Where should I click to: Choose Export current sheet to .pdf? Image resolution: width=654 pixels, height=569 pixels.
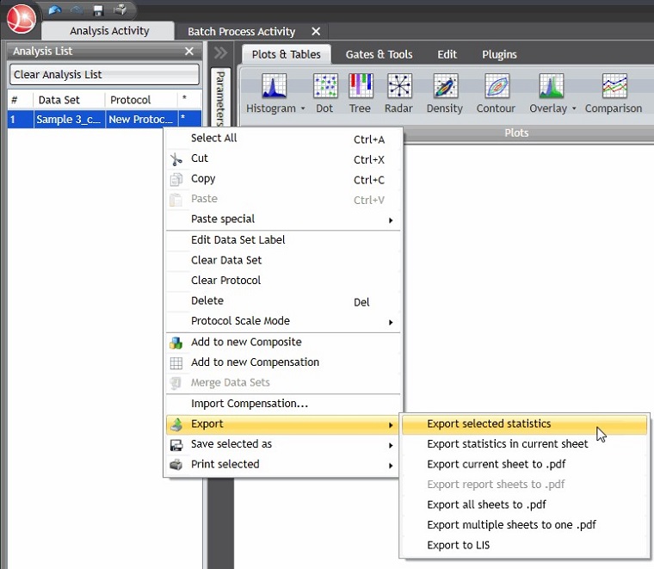coord(524,464)
